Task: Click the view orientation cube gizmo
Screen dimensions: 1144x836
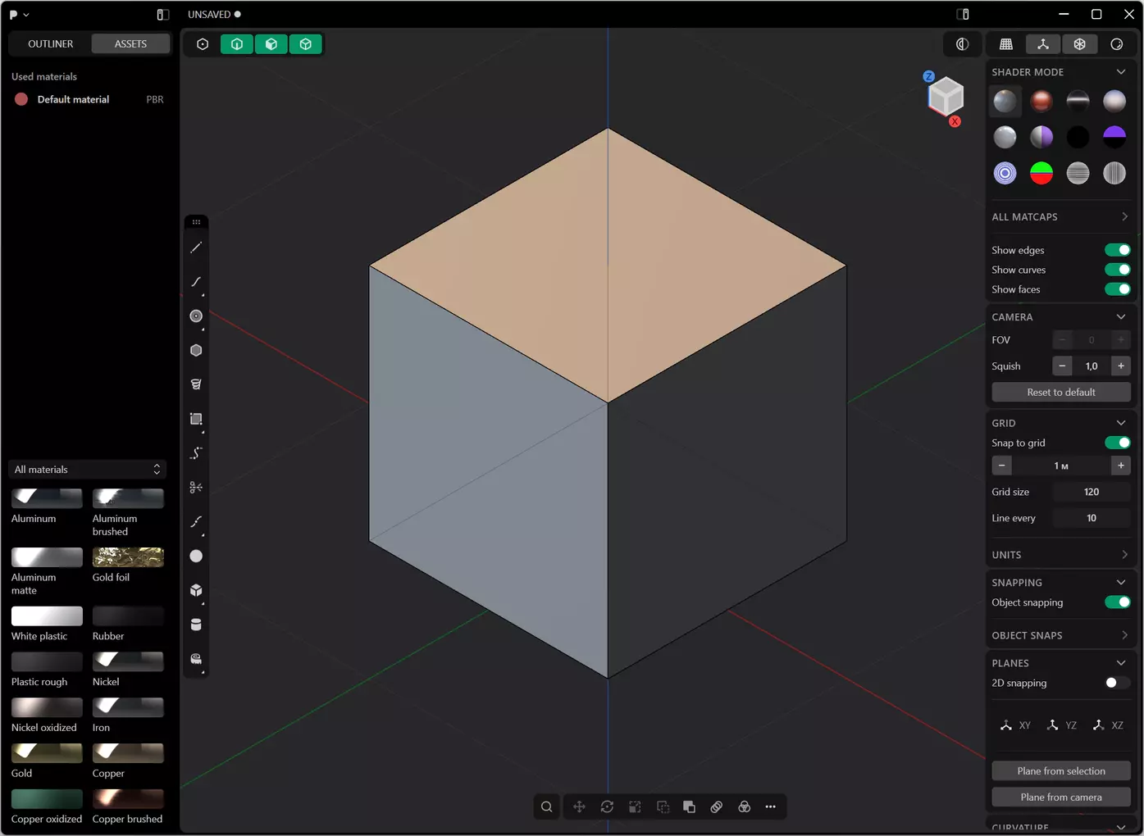Action: point(945,98)
